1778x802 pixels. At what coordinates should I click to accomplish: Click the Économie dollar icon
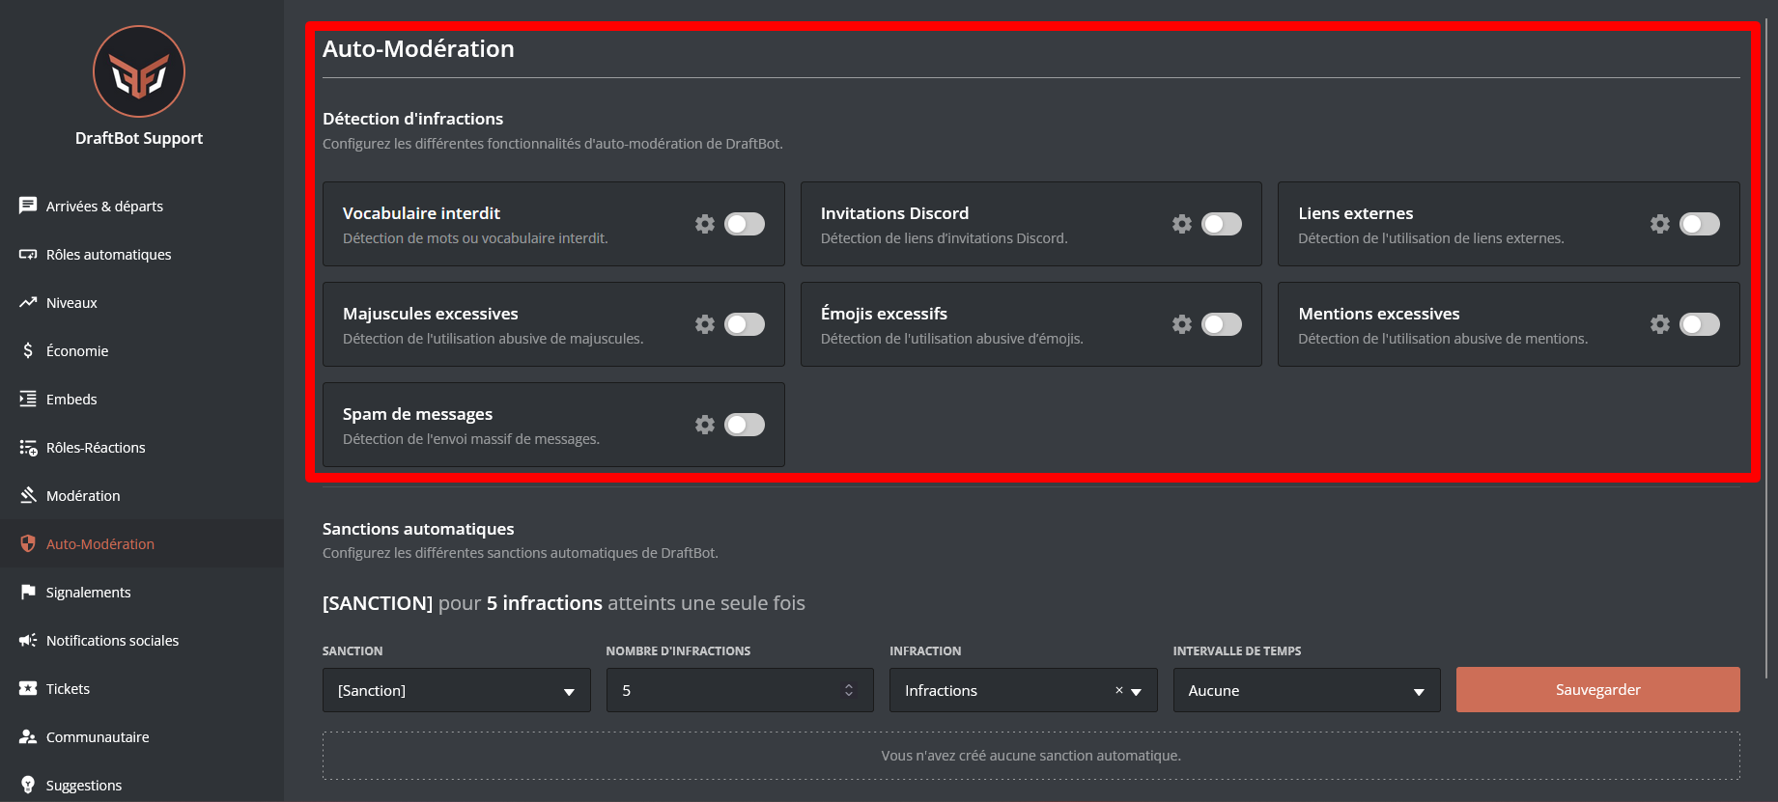[28, 350]
